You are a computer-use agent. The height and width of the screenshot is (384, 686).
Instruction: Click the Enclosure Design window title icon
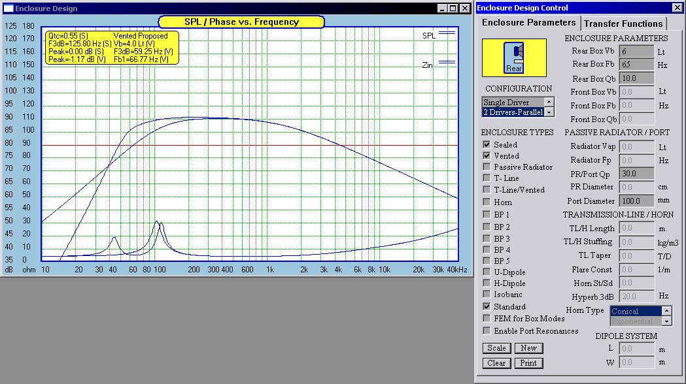(9, 8)
